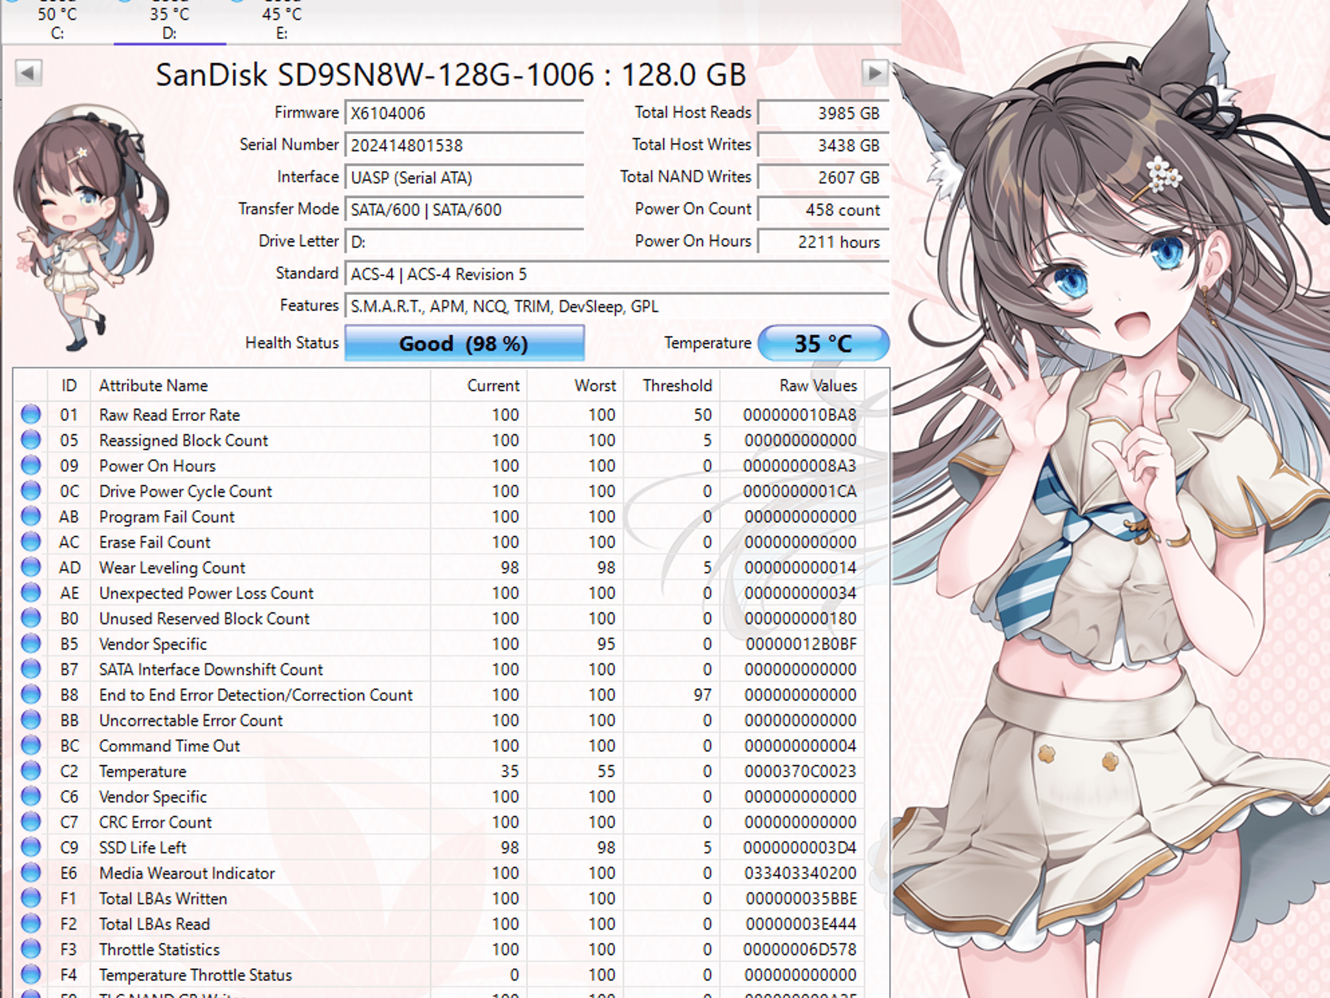
Task: Select raw value 000000010BA8
Action: [800, 415]
